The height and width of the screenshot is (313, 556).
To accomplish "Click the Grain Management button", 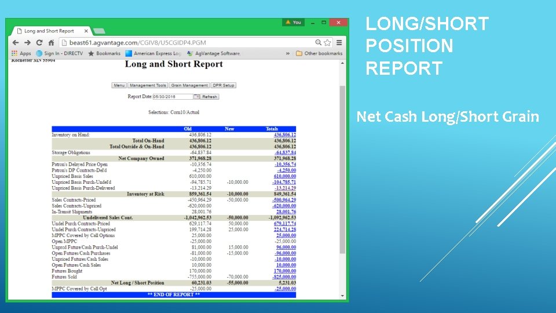I will pyautogui.click(x=189, y=85).
